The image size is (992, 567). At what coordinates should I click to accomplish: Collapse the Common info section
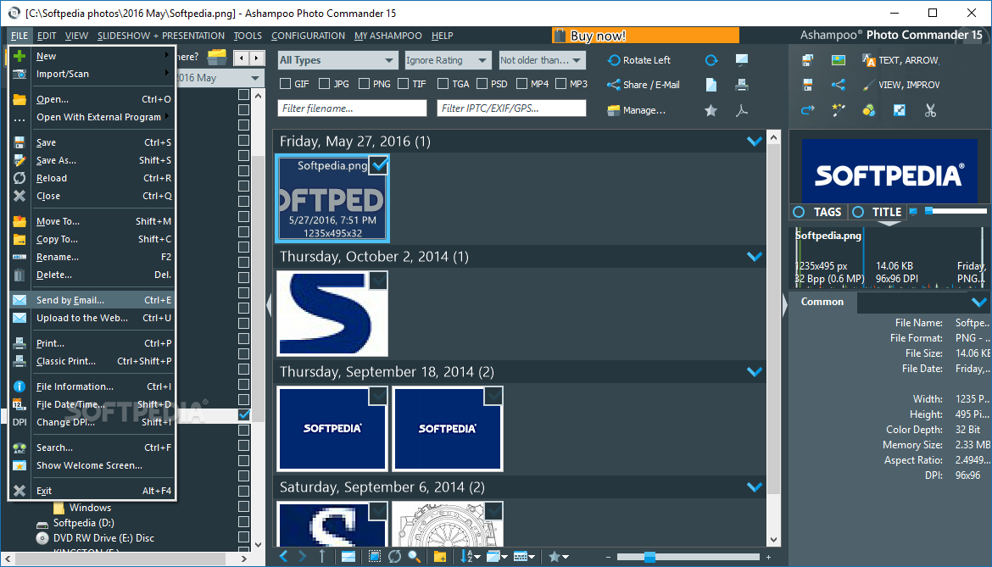[x=978, y=303]
